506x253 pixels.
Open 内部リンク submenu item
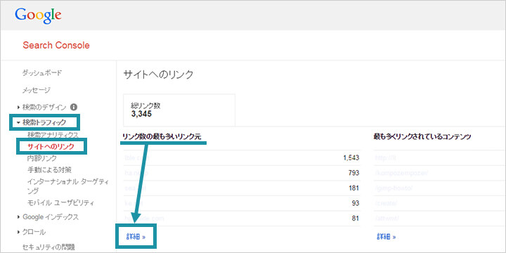tap(42, 158)
